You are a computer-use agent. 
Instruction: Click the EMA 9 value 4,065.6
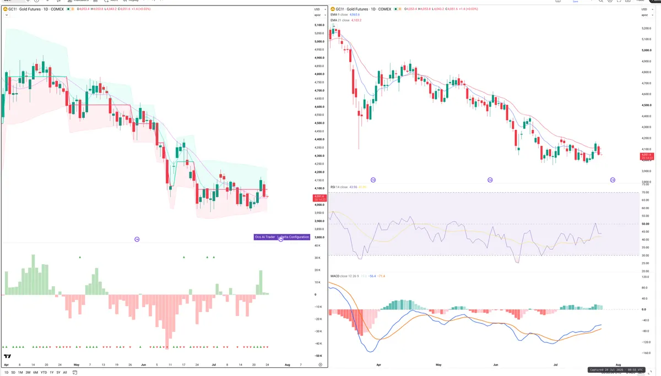[x=355, y=14]
